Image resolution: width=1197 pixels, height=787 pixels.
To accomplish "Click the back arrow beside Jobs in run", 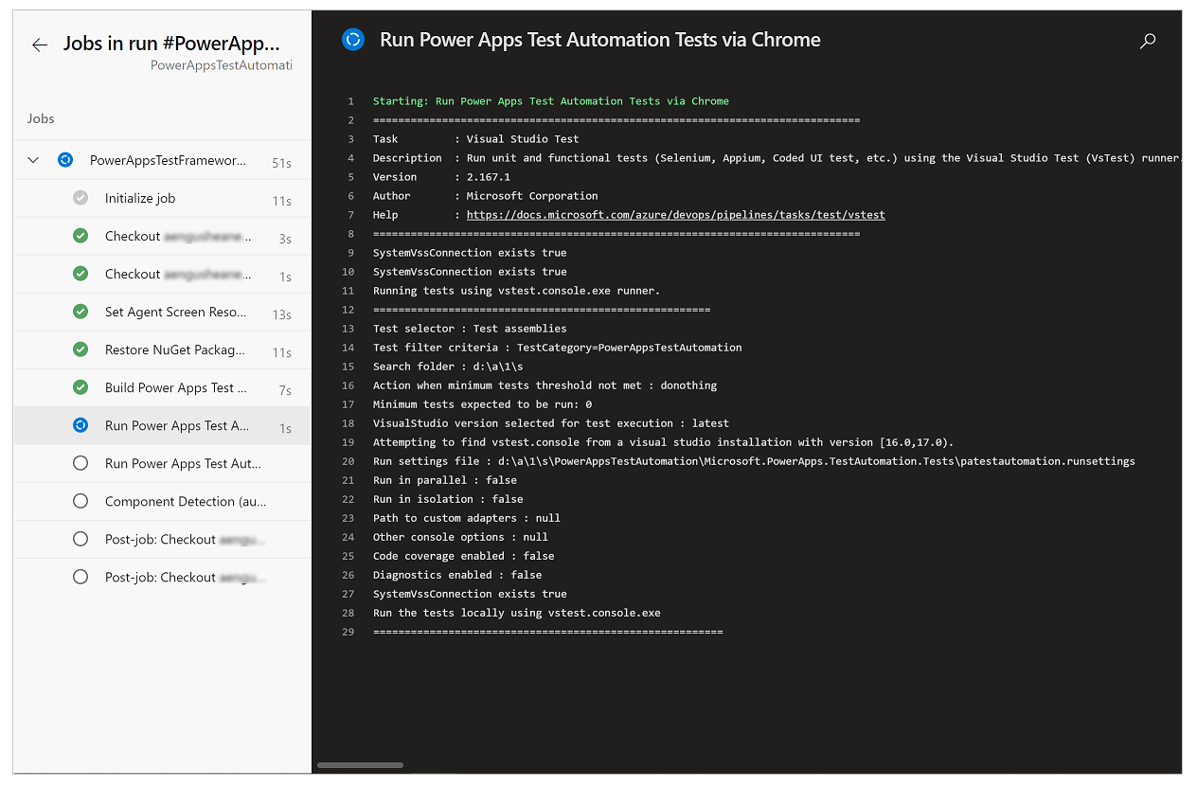I will coord(39,45).
